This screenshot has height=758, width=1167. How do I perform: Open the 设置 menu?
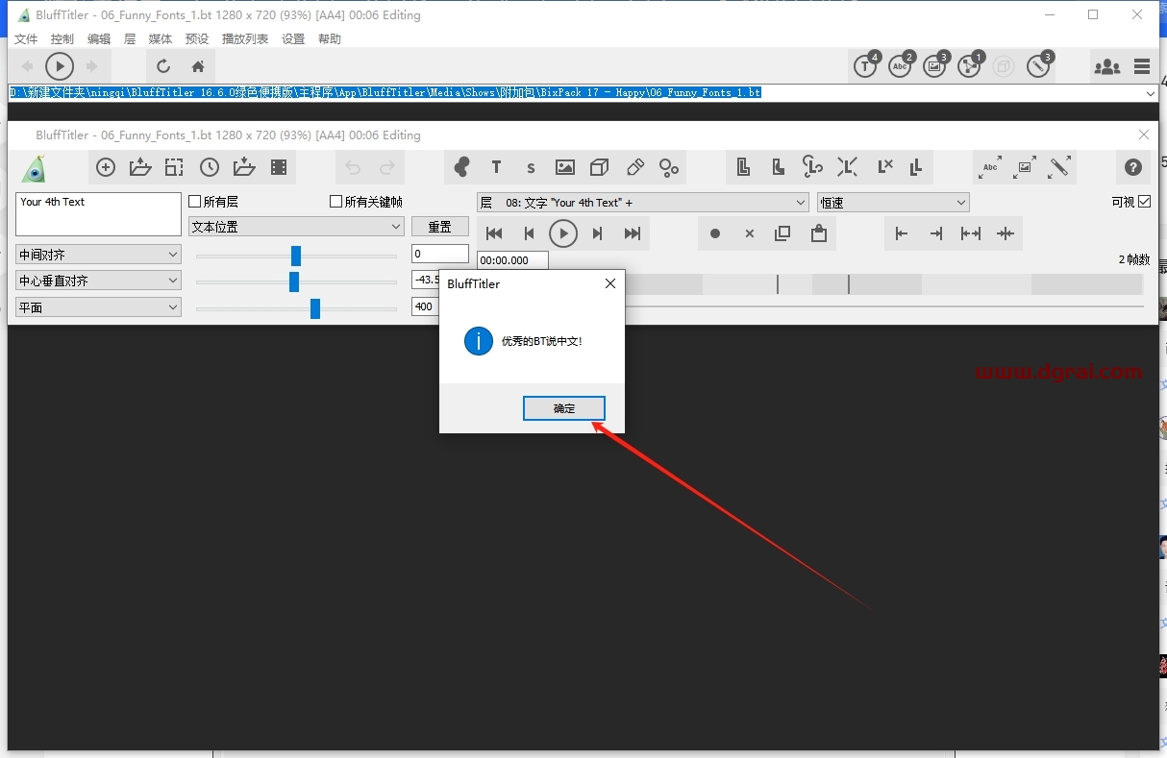[x=293, y=39]
